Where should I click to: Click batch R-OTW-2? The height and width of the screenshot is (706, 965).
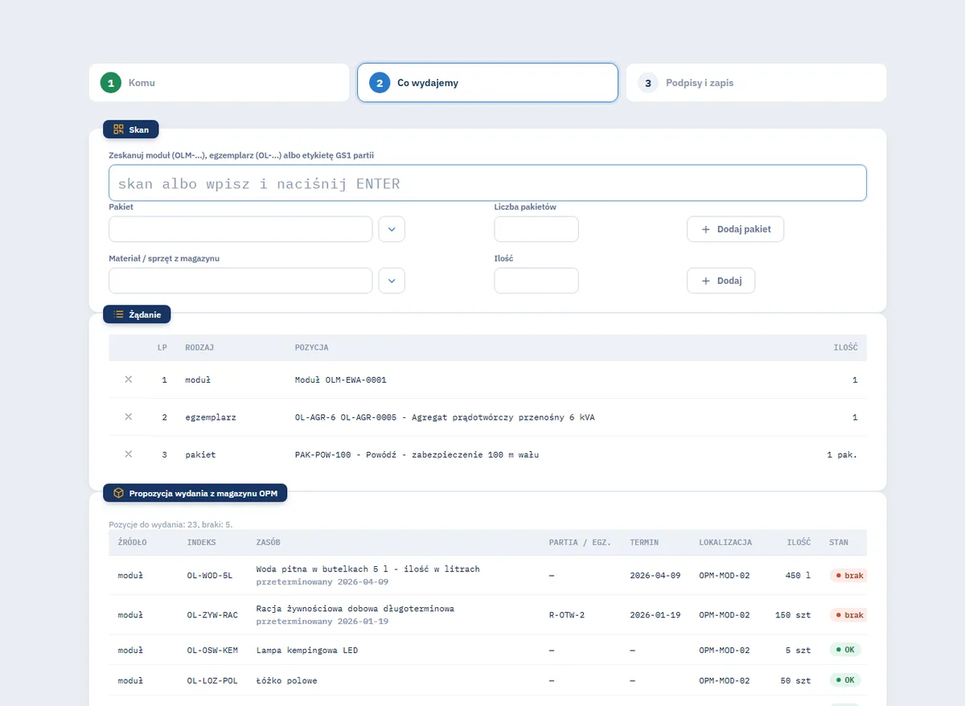pyautogui.click(x=567, y=615)
